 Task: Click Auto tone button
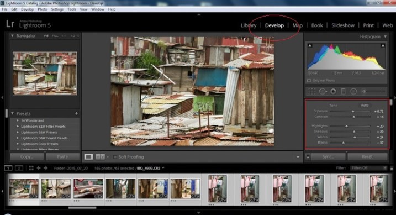(x=365, y=106)
